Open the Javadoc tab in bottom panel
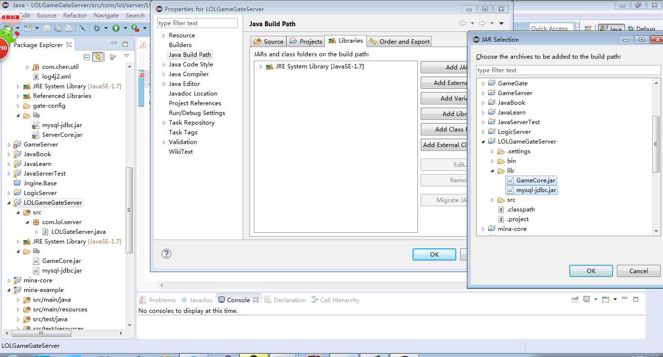 [x=197, y=300]
